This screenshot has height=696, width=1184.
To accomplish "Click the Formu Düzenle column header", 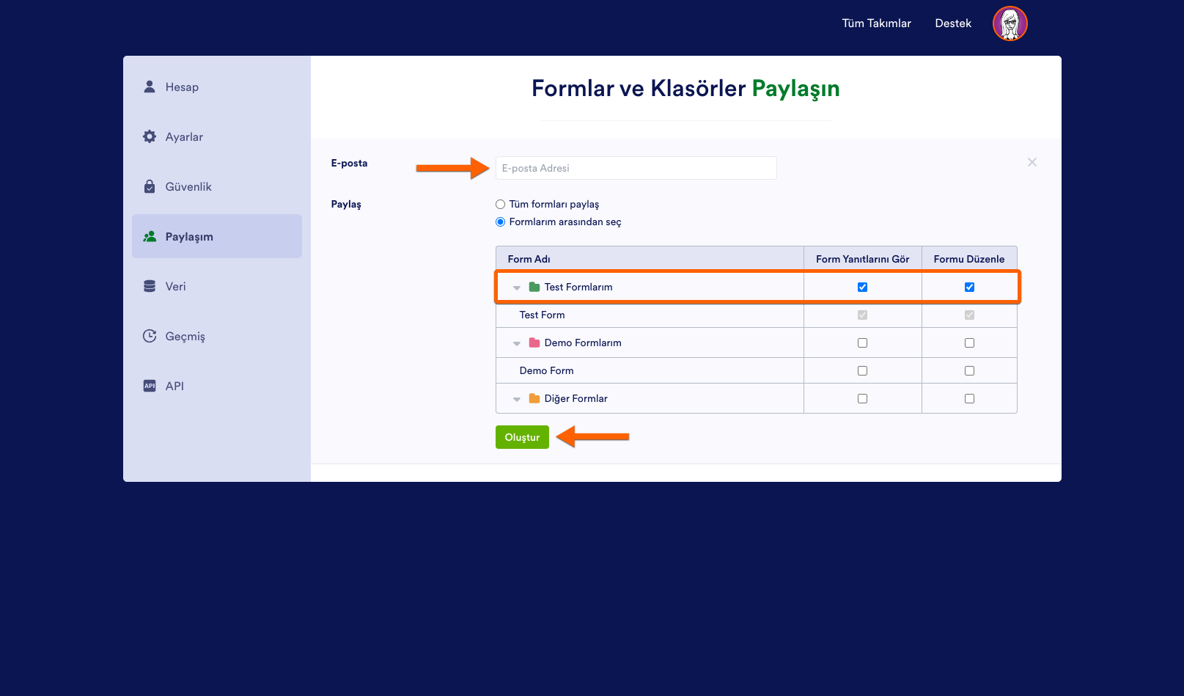I will pos(969,259).
